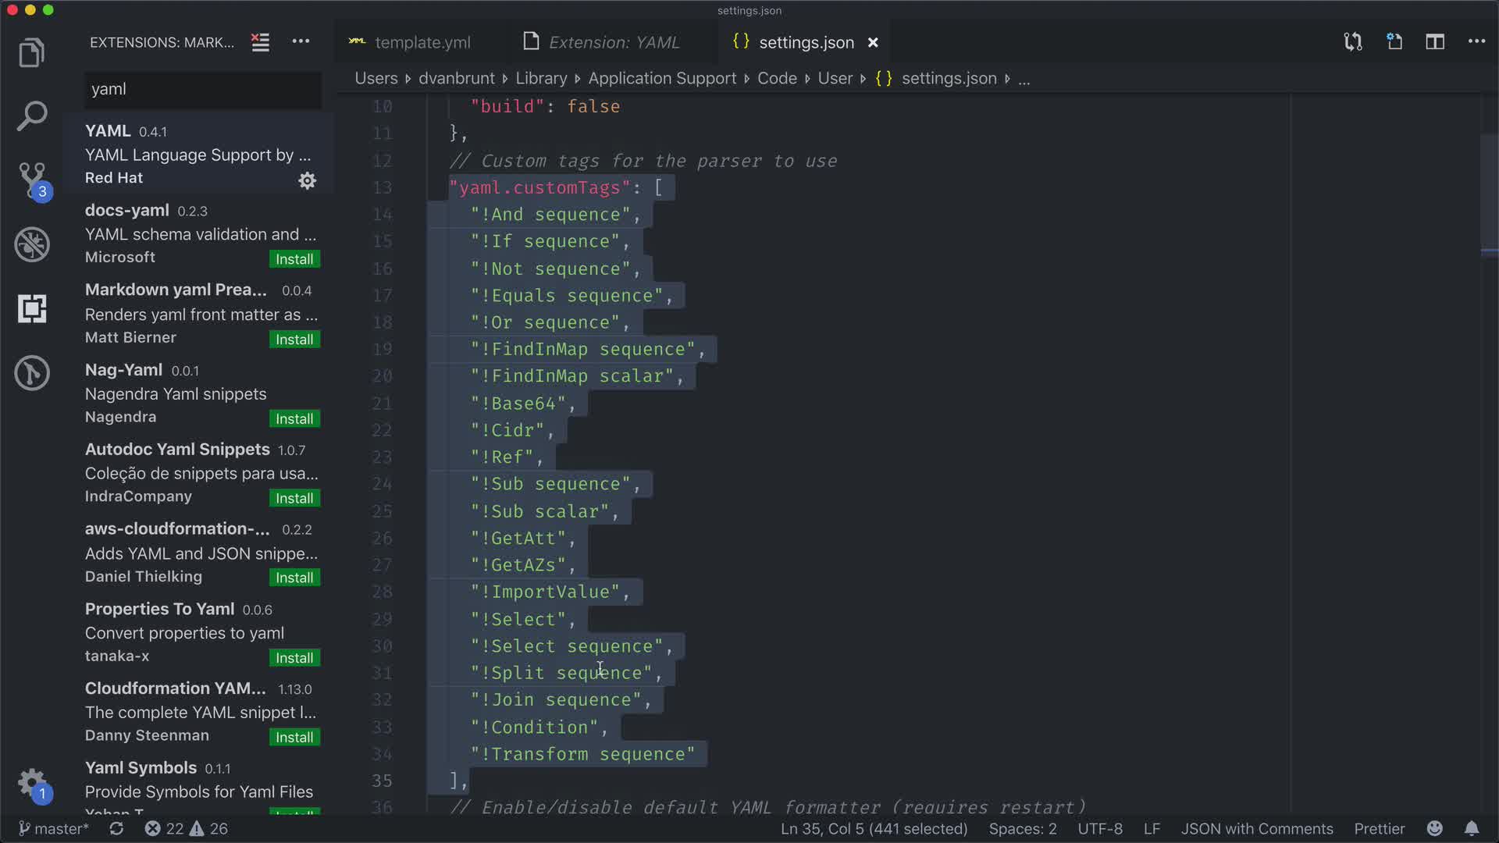Install the Cloudformation YAML snippets extension
The image size is (1499, 843).
tap(294, 738)
